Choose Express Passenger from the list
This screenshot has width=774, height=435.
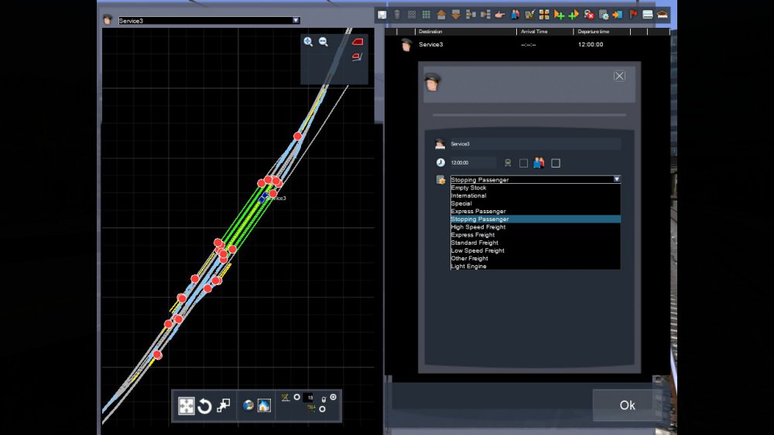point(478,211)
